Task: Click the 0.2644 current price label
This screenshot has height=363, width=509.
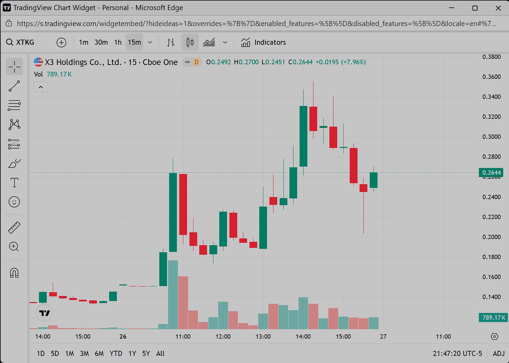Action: pyautogui.click(x=492, y=173)
